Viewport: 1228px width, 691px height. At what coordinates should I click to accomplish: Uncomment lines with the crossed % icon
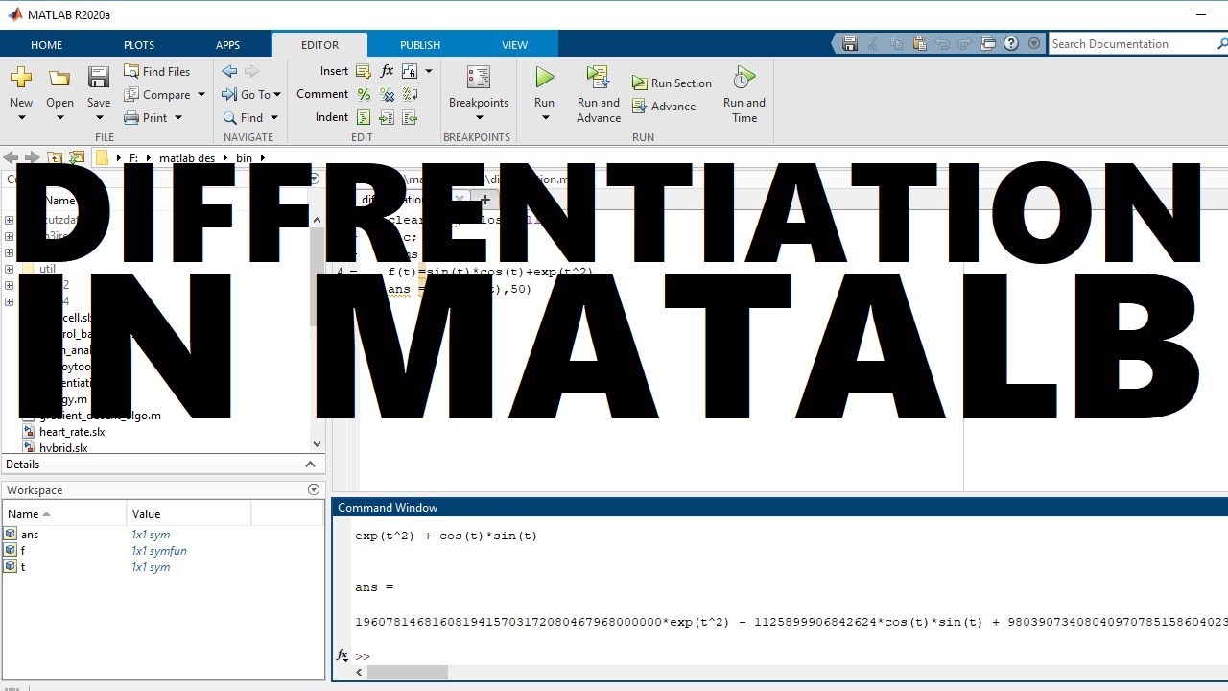[388, 94]
